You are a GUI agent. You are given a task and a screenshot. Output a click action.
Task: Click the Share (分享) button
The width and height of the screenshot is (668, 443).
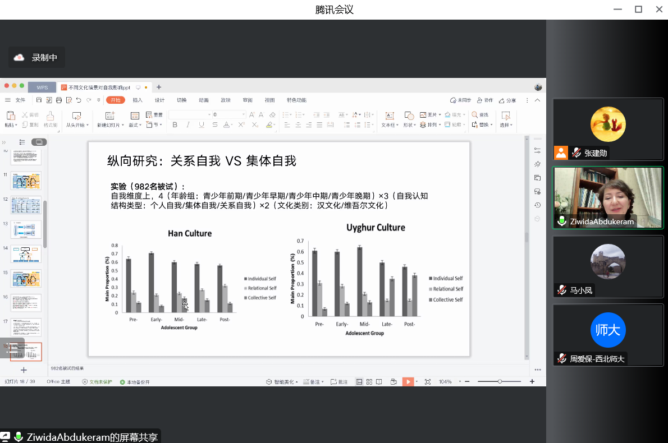(507, 100)
